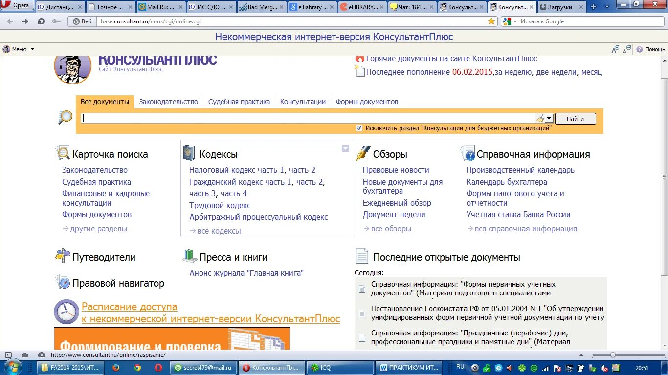Click the Веб site info badge

tap(82, 21)
